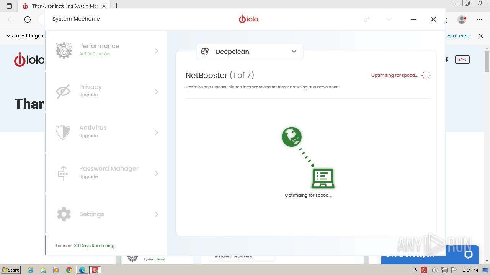Expand the Password Manager chevron
Image resolution: width=490 pixels, height=275 pixels.
pyautogui.click(x=156, y=173)
